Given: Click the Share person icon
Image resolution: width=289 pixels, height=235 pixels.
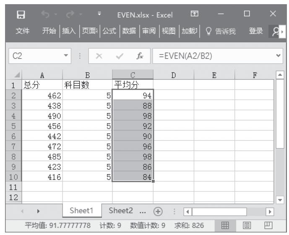Looking at the screenshot, I should point(275,31).
